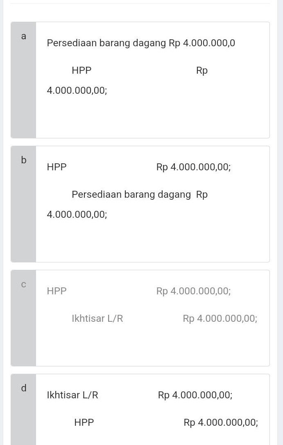Click the 'Ikhtisar L/R' debit text in option d
Screen dimensions: 283x445
click(72, 395)
